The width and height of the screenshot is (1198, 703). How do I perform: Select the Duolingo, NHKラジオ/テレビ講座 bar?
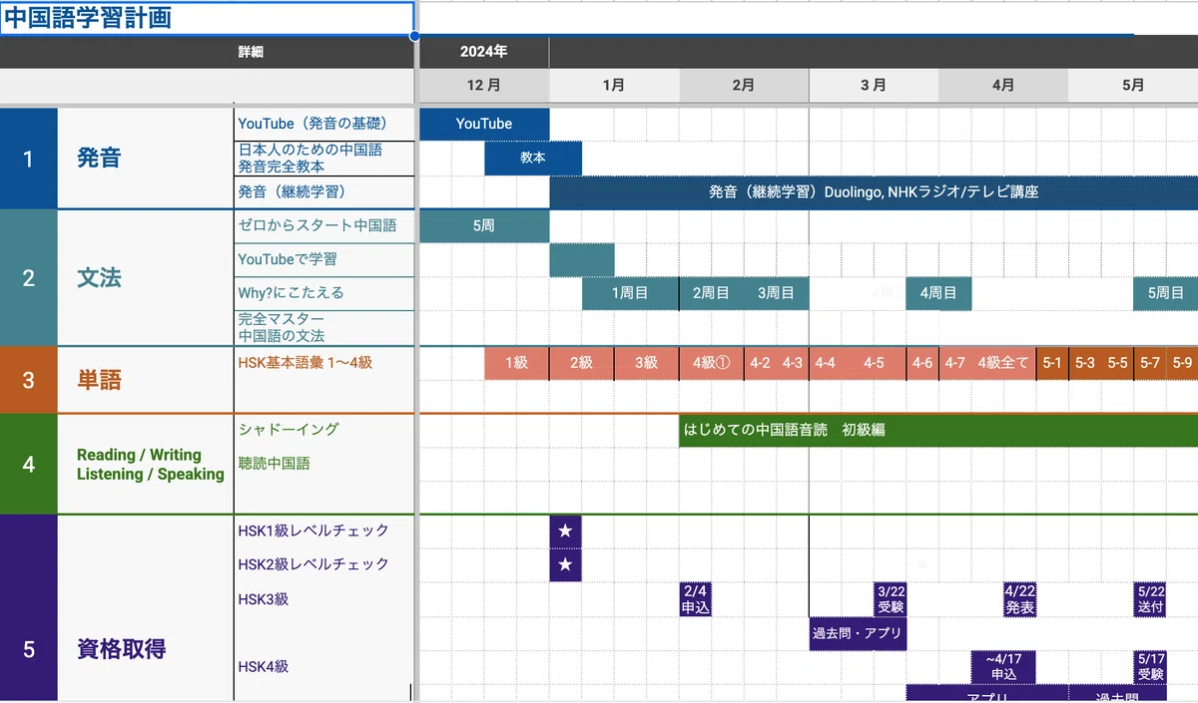(874, 191)
